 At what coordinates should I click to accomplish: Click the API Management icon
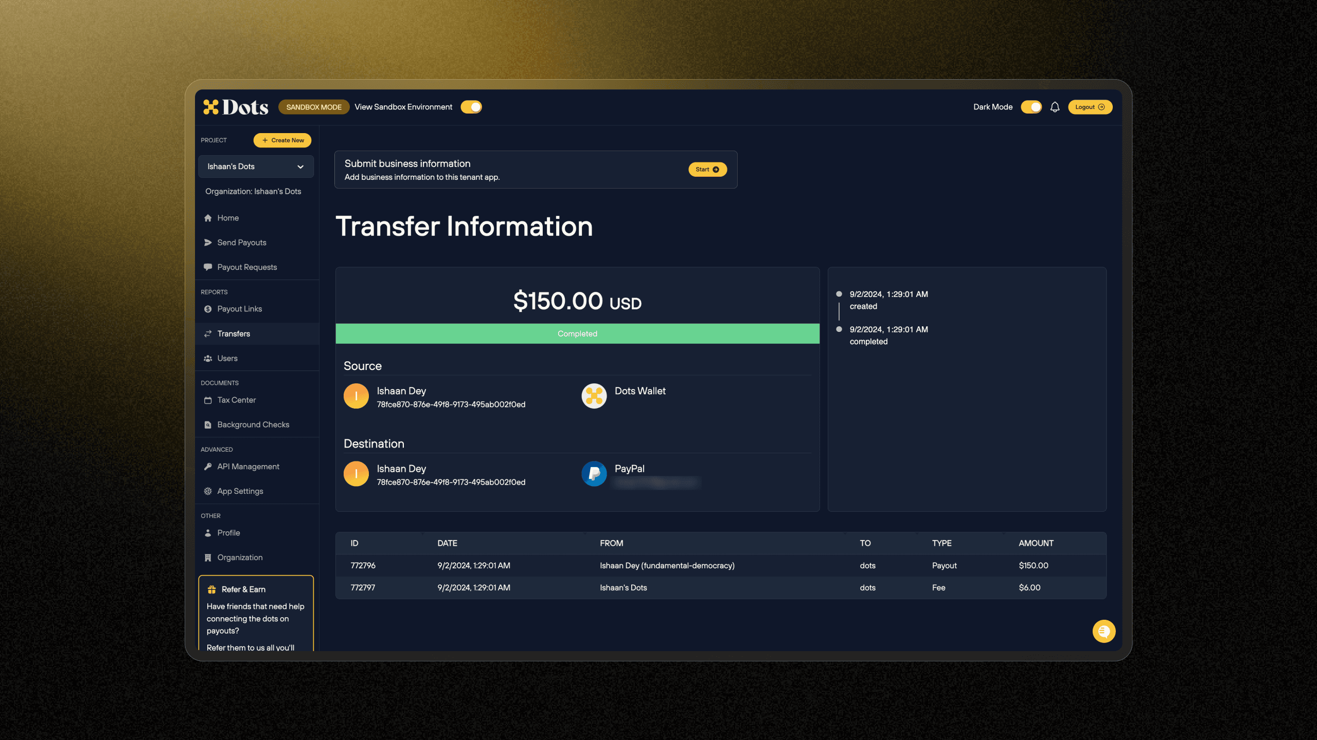pos(208,466)
